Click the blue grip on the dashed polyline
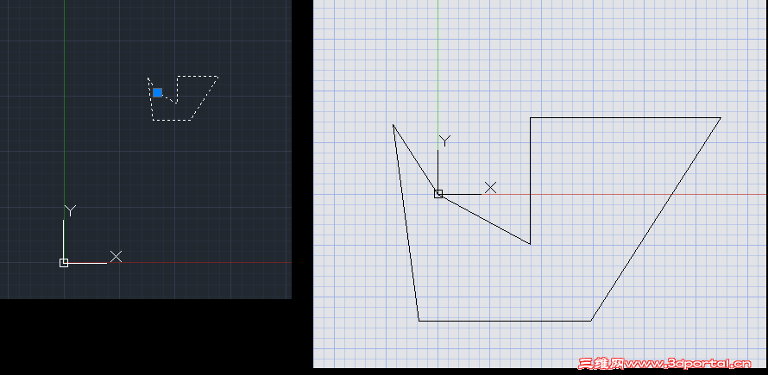768x375 pixels. point(157,92)
